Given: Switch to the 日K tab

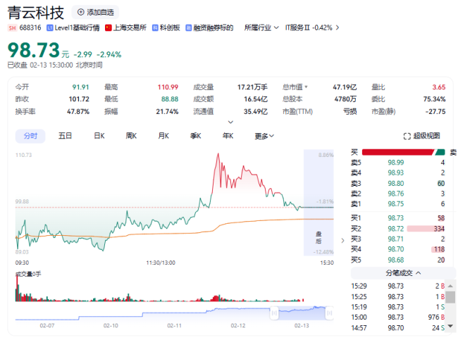Looking at the screenshot, I should (99, 136).
